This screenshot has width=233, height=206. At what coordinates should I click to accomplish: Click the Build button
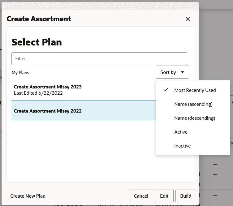point(186,196)
